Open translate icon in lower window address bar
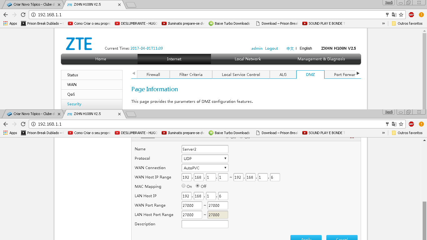 (x=394, y=124)
